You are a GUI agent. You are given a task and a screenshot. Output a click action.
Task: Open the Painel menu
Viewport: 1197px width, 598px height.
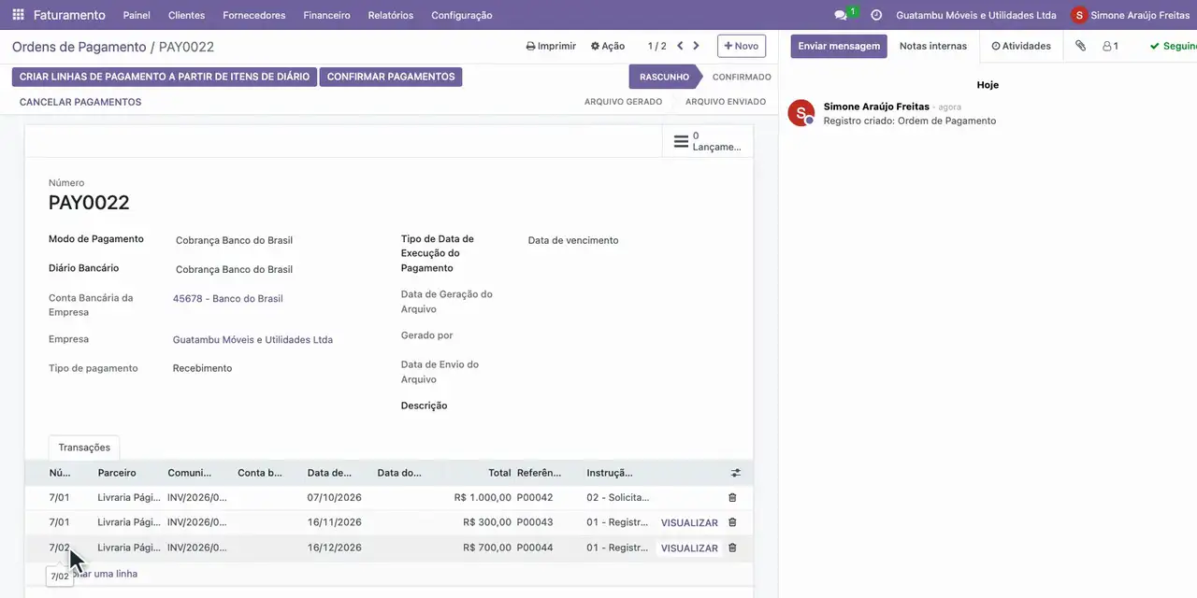(137, 15)
